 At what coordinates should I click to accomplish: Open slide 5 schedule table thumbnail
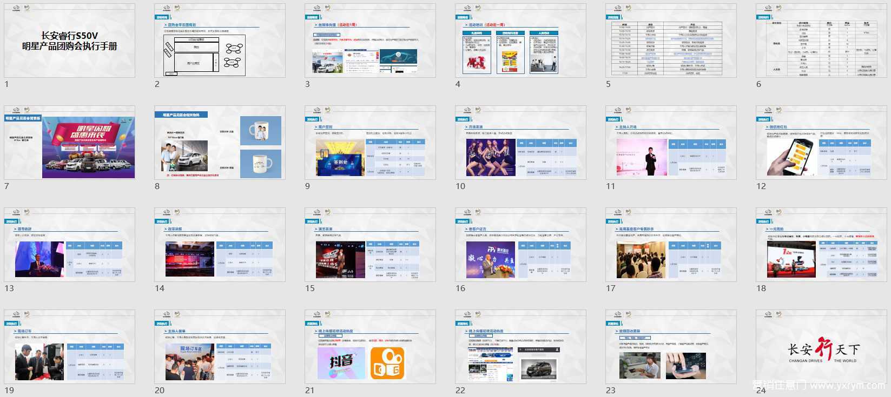(671, 41)
